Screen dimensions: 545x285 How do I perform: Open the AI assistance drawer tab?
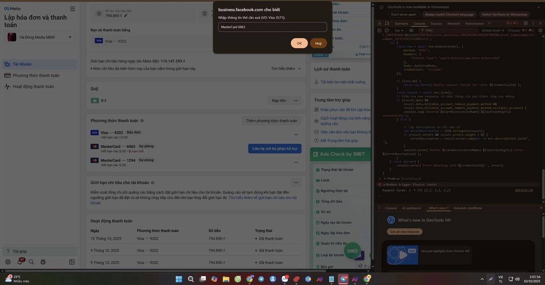click(411, 208)
